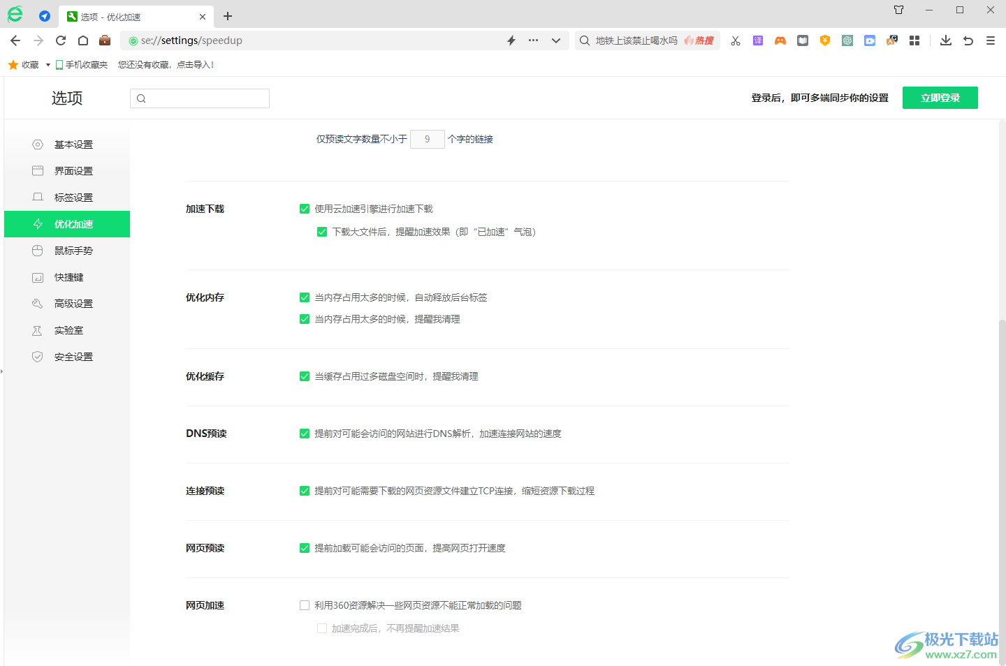Open 高级设置 in sidebar
The width and height of the screenshot is (1006, 666).
pyautogui.click(x=67, y=304)
